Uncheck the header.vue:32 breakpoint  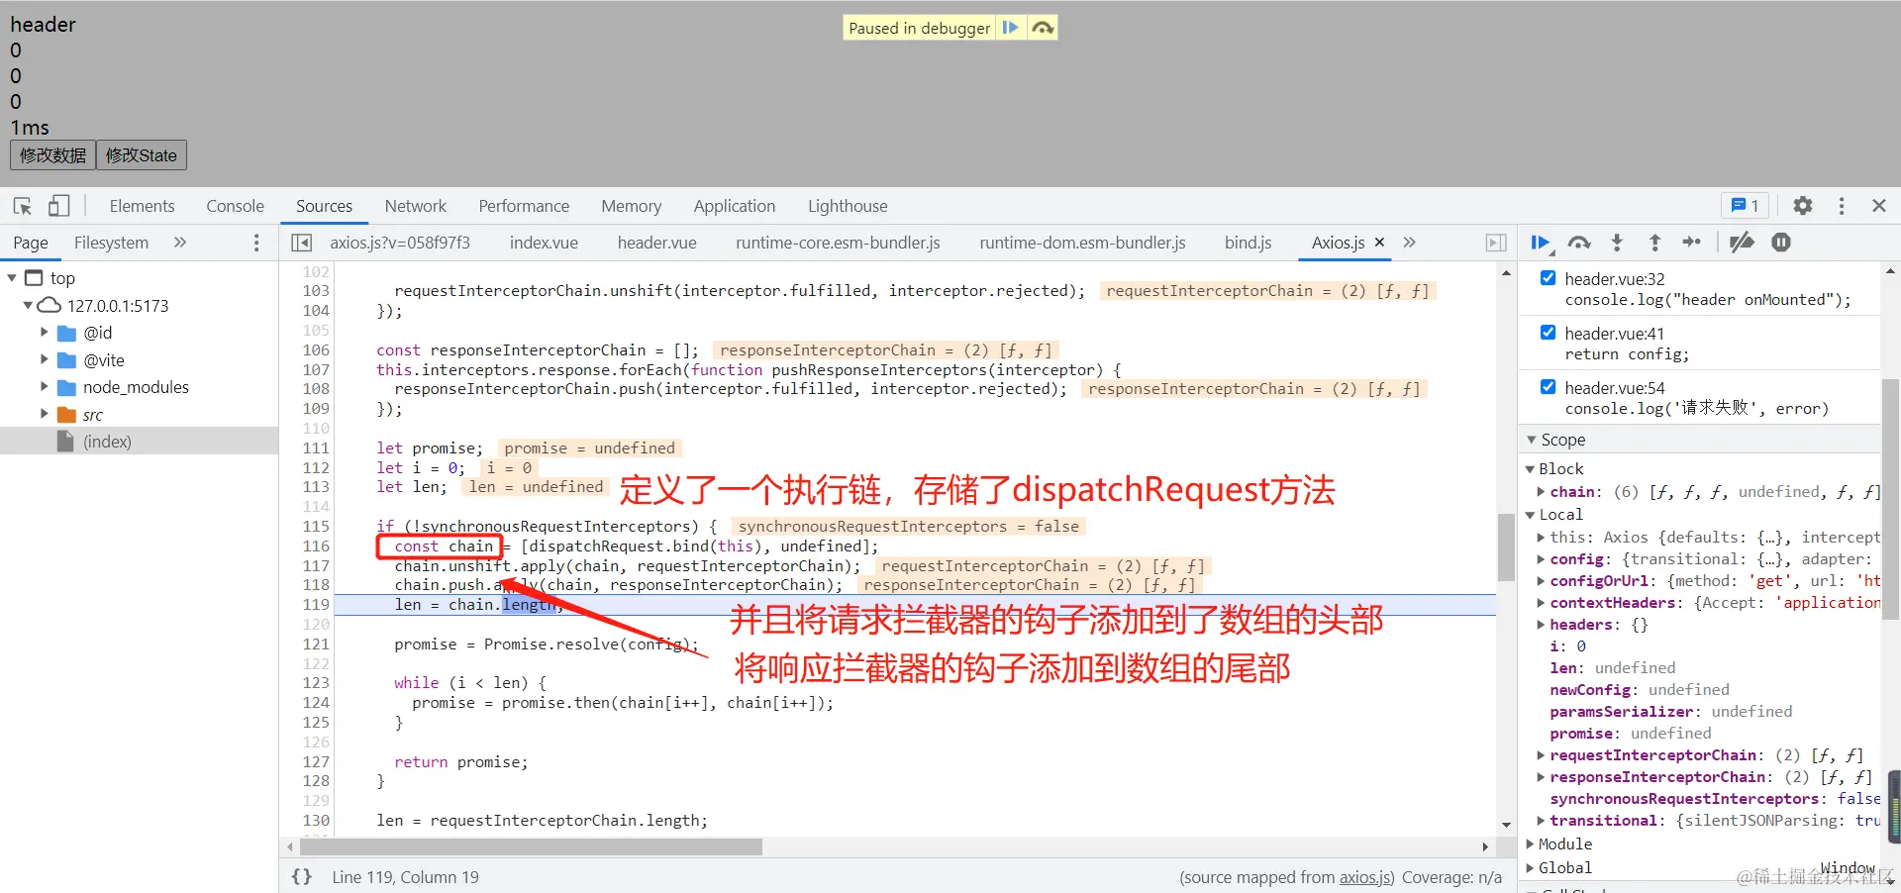tap(1548, 278)
